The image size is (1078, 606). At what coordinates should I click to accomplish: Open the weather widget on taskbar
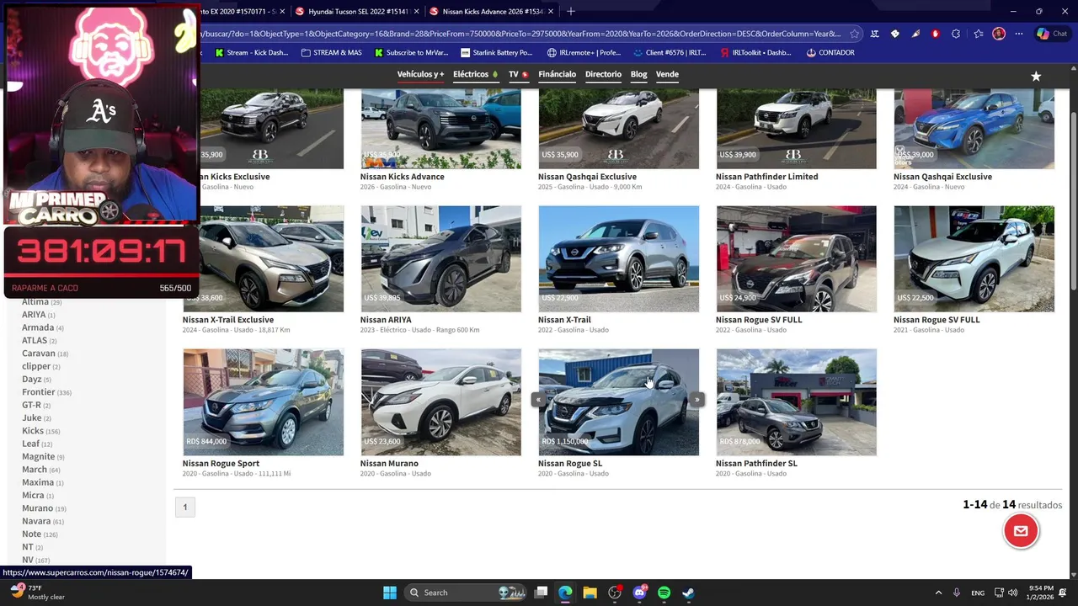coord(38,593)
